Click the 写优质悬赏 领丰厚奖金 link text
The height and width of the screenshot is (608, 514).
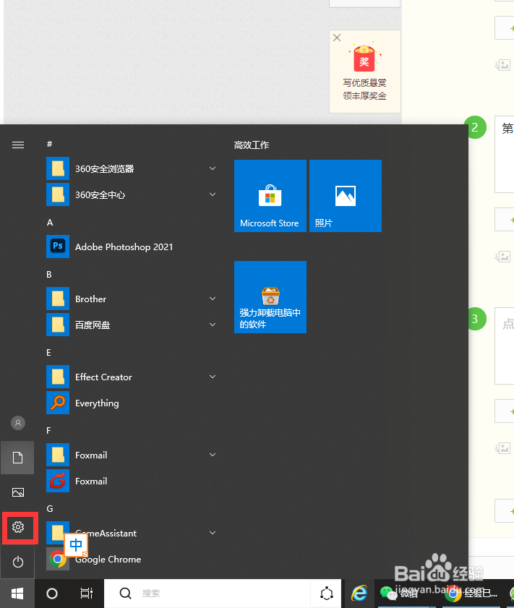tap(364, 89)
